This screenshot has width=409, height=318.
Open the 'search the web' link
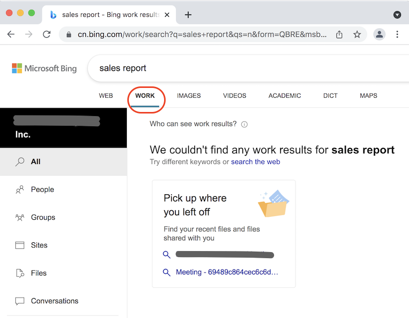tap(256, 162)
